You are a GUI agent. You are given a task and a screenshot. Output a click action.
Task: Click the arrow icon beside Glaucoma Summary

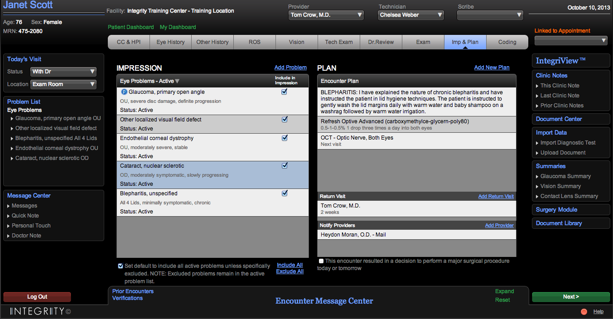click(537, 176)
